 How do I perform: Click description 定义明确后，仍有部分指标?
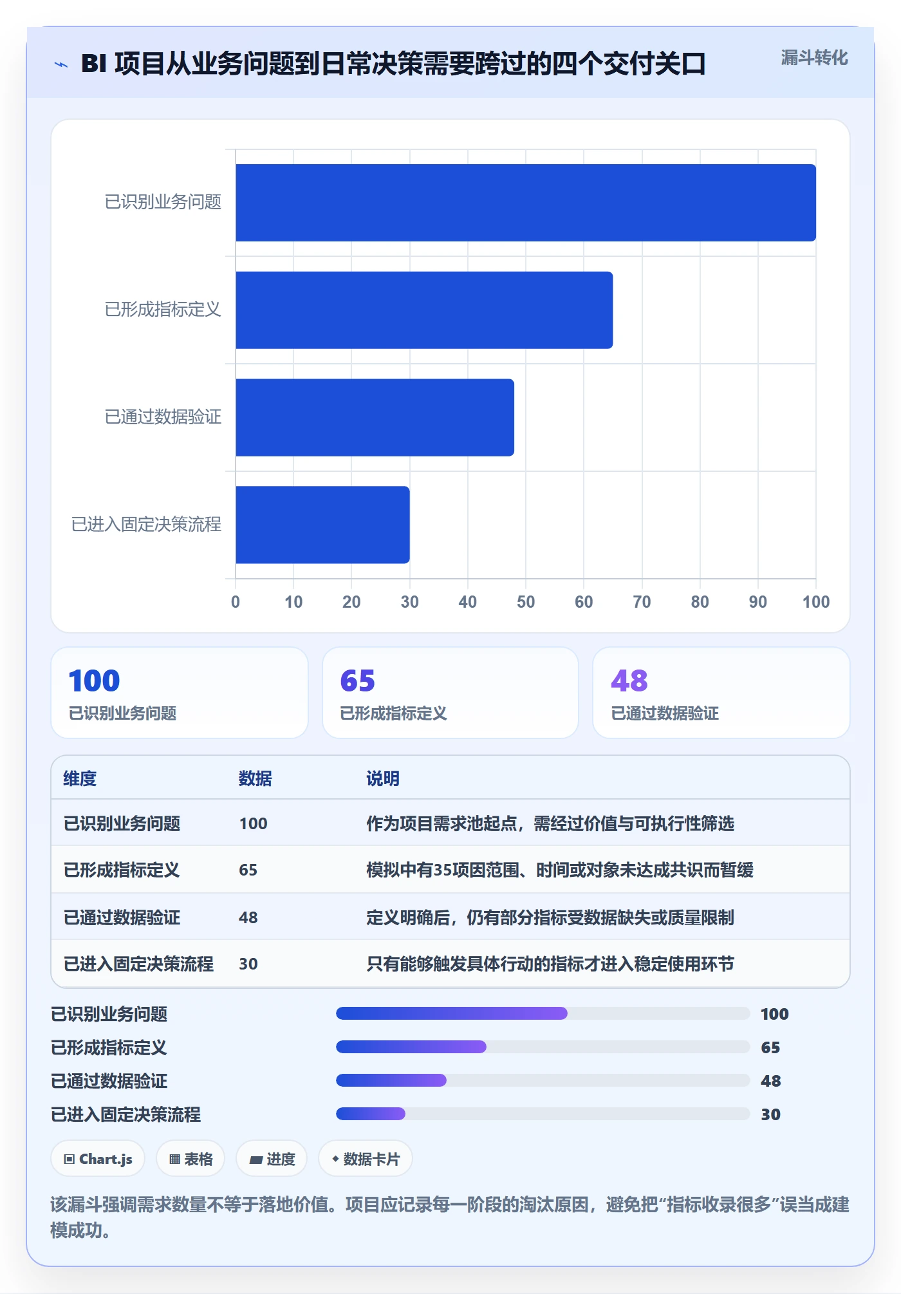(550, 917)
